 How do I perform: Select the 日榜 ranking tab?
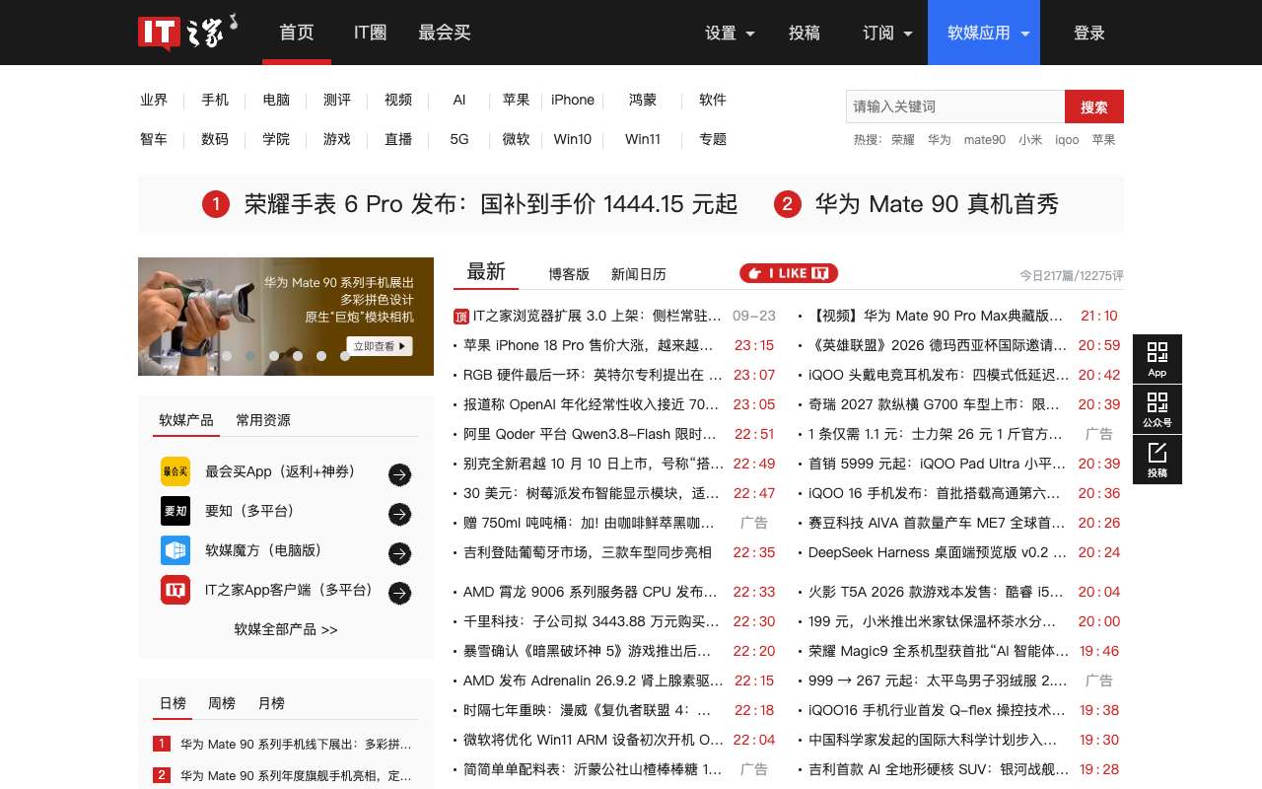173,703
